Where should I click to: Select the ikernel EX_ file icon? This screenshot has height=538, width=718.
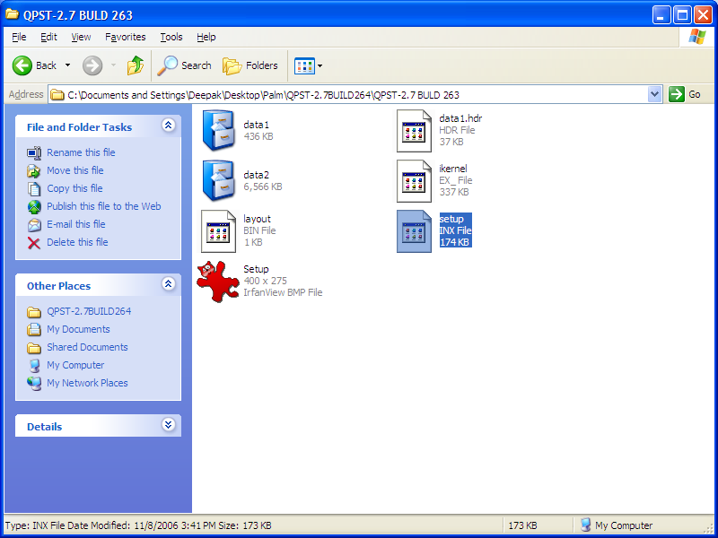(414, 181)
